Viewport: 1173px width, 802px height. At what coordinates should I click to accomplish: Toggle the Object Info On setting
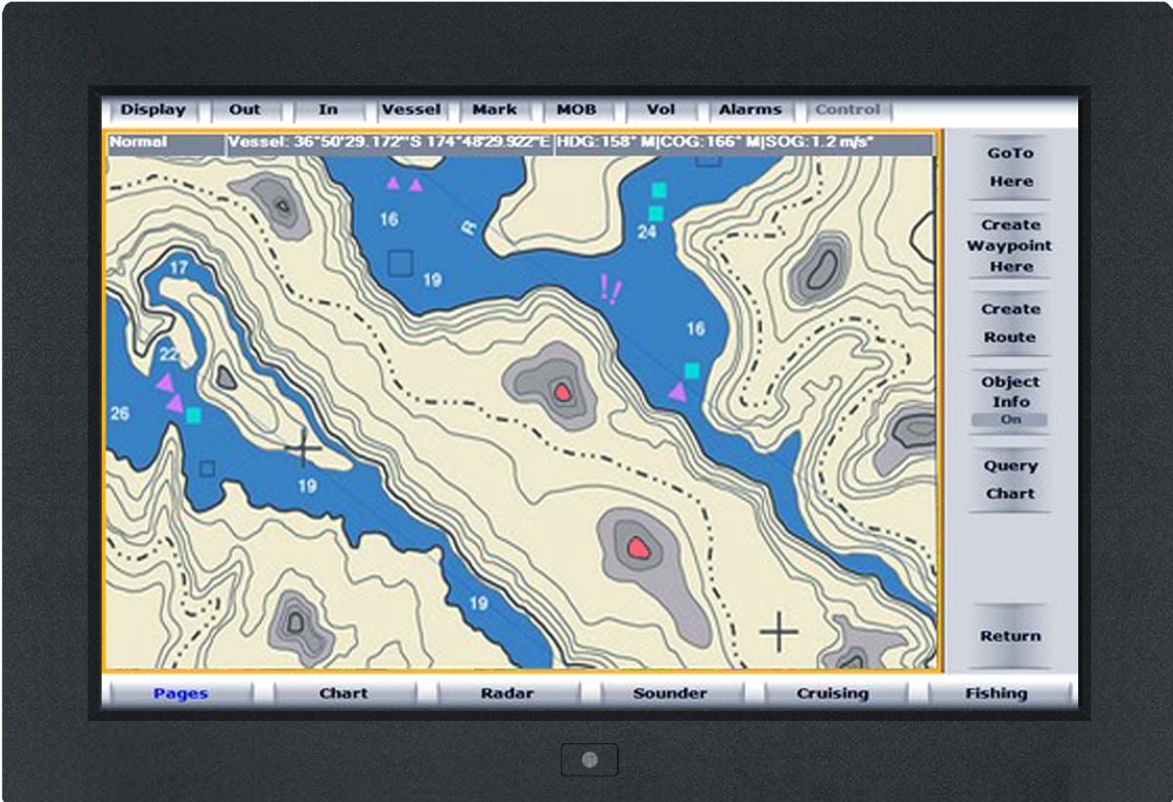1010,400
